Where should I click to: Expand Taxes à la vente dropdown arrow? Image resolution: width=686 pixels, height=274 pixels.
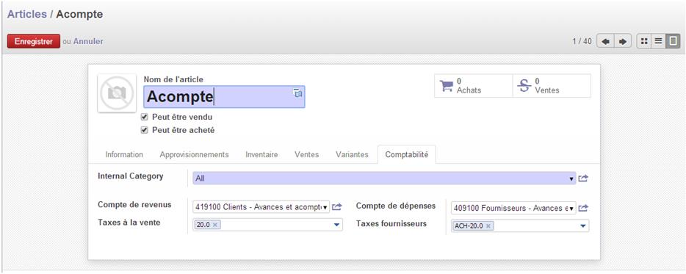[x=337, y=225]
